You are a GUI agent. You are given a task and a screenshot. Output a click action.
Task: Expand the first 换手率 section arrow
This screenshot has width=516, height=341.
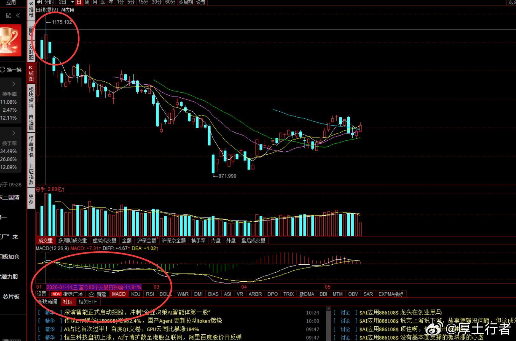(14, 84)
